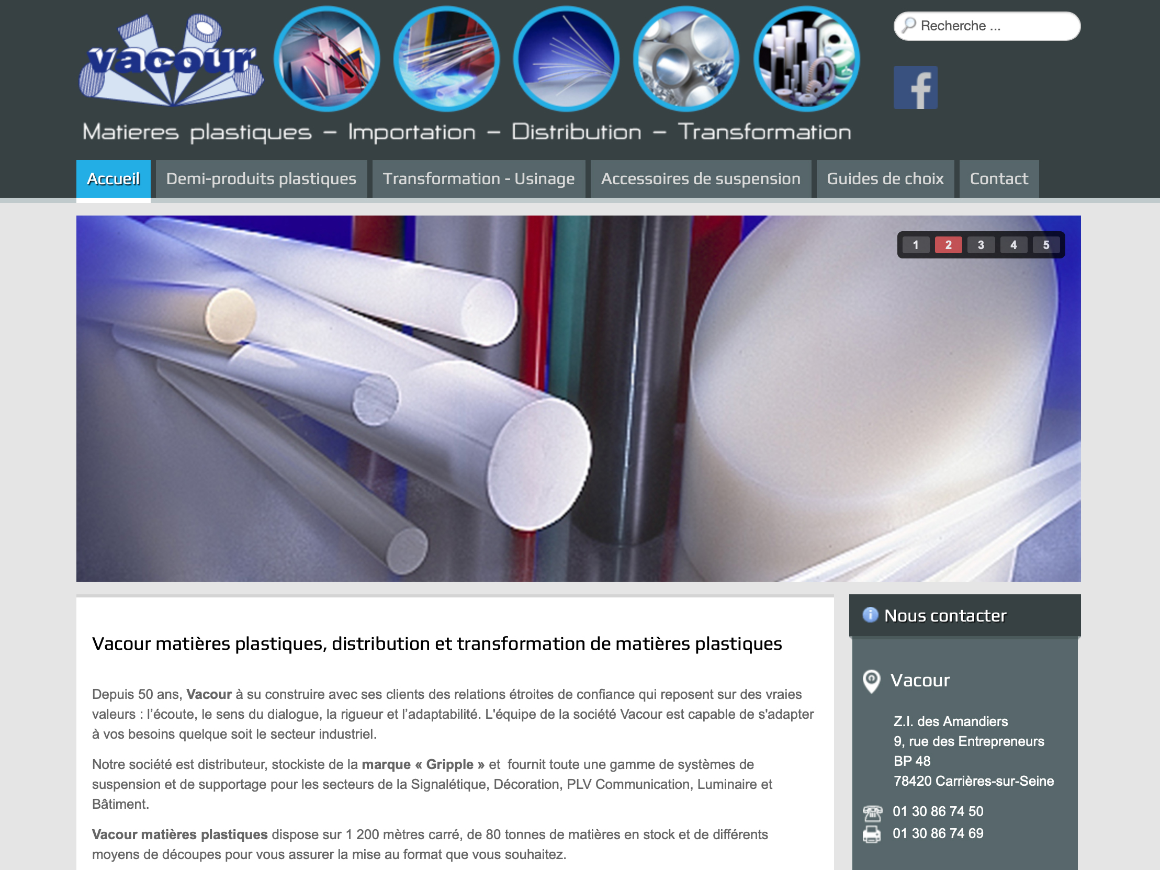
Task: Open the Contact menu item
Action: pos(999,179)
